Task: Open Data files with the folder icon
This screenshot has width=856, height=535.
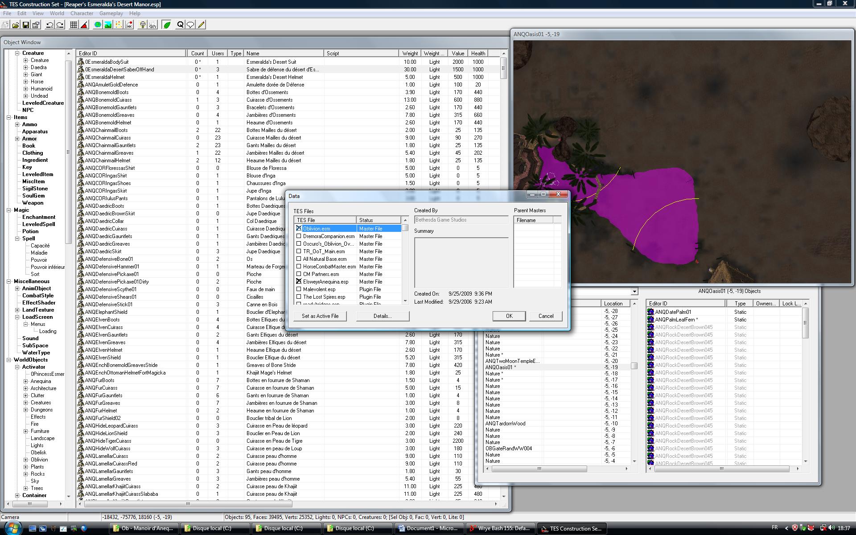Action: coord(16,25)
